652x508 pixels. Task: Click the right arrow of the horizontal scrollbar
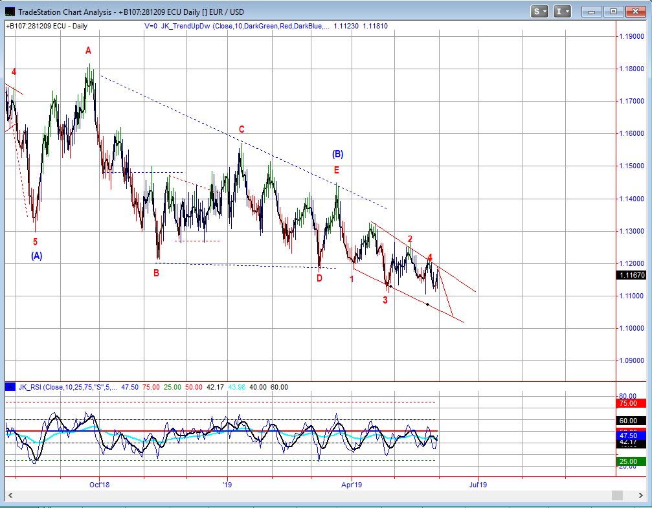coord(641,495)
